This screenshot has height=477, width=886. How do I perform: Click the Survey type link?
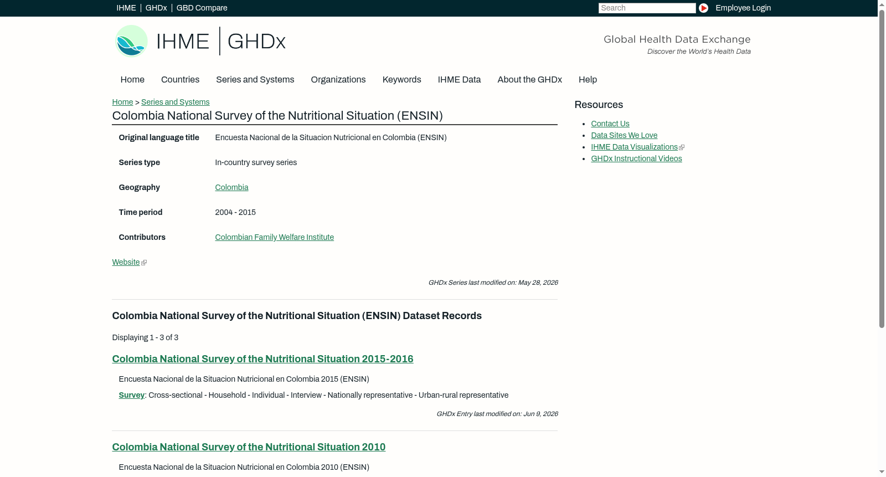131,395
